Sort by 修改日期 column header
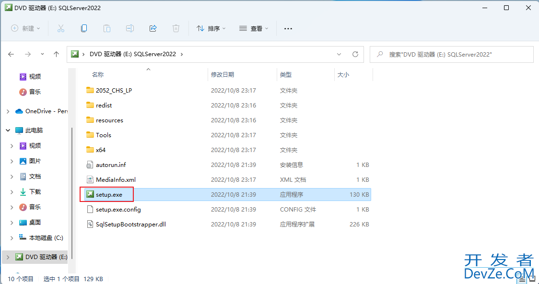Screen dimensions: 539x284 tap(223, 75)
